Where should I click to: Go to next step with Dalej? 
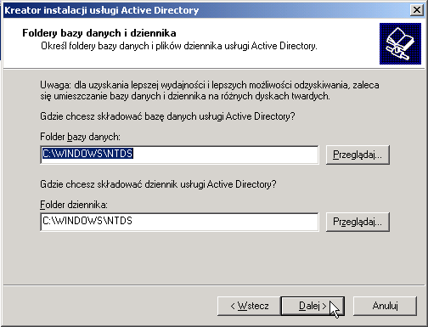tap(313, 306)
